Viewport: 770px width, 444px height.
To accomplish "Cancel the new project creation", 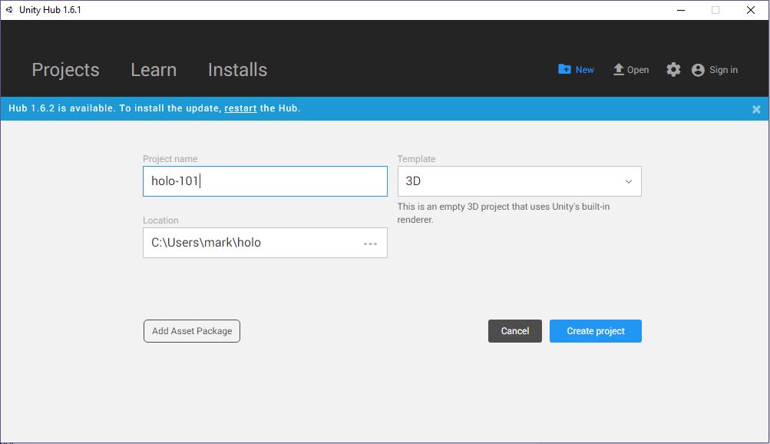I will point(515,331).
